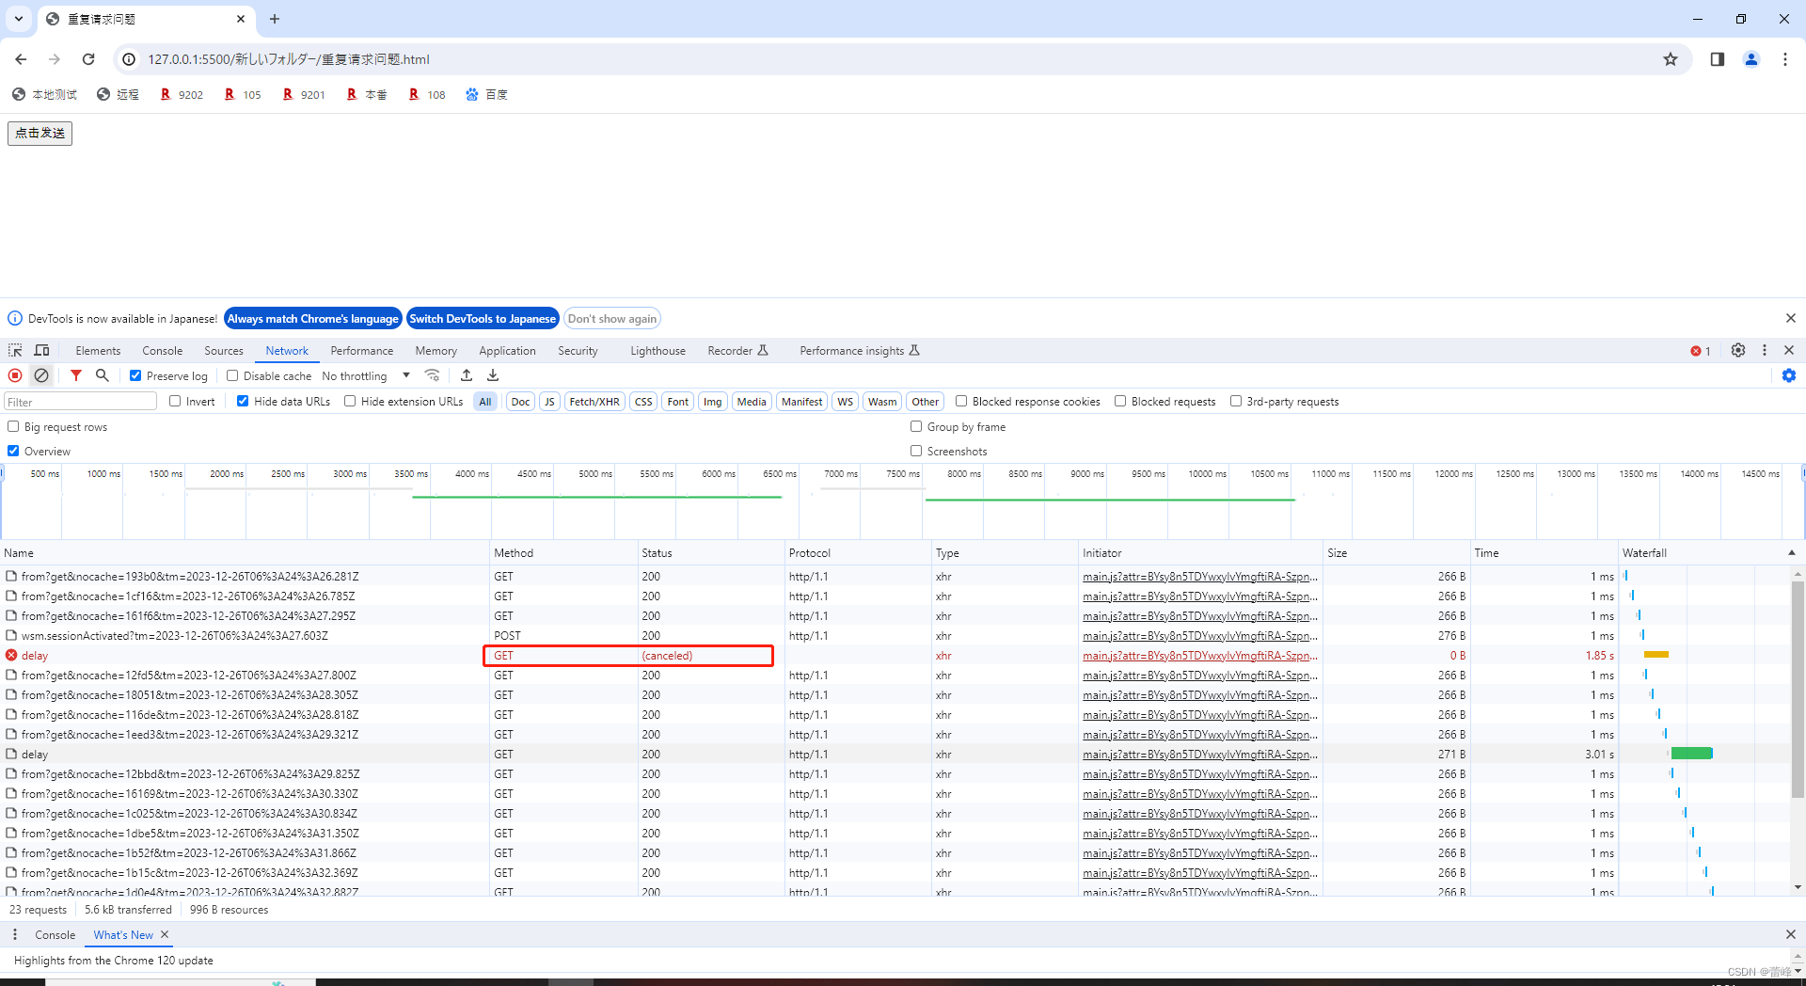Bookmark this page with star icon
This screenshot has width=1806, height=986.
[x=1671, y=59]
